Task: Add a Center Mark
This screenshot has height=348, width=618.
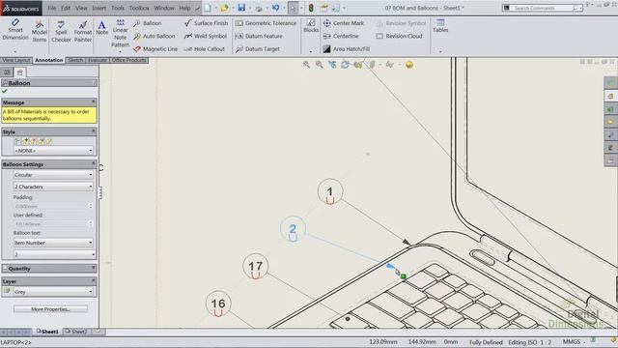Action: 344,23
